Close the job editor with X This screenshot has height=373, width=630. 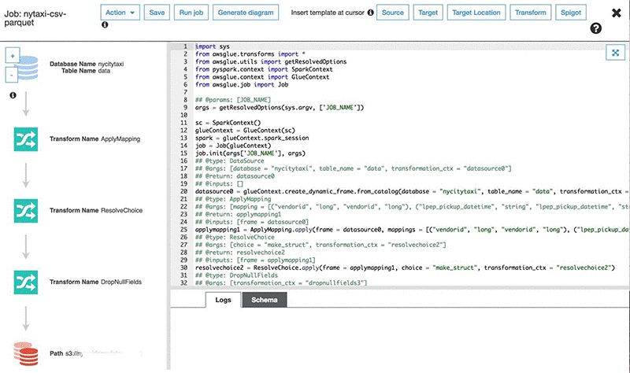(x=616, y=13)
